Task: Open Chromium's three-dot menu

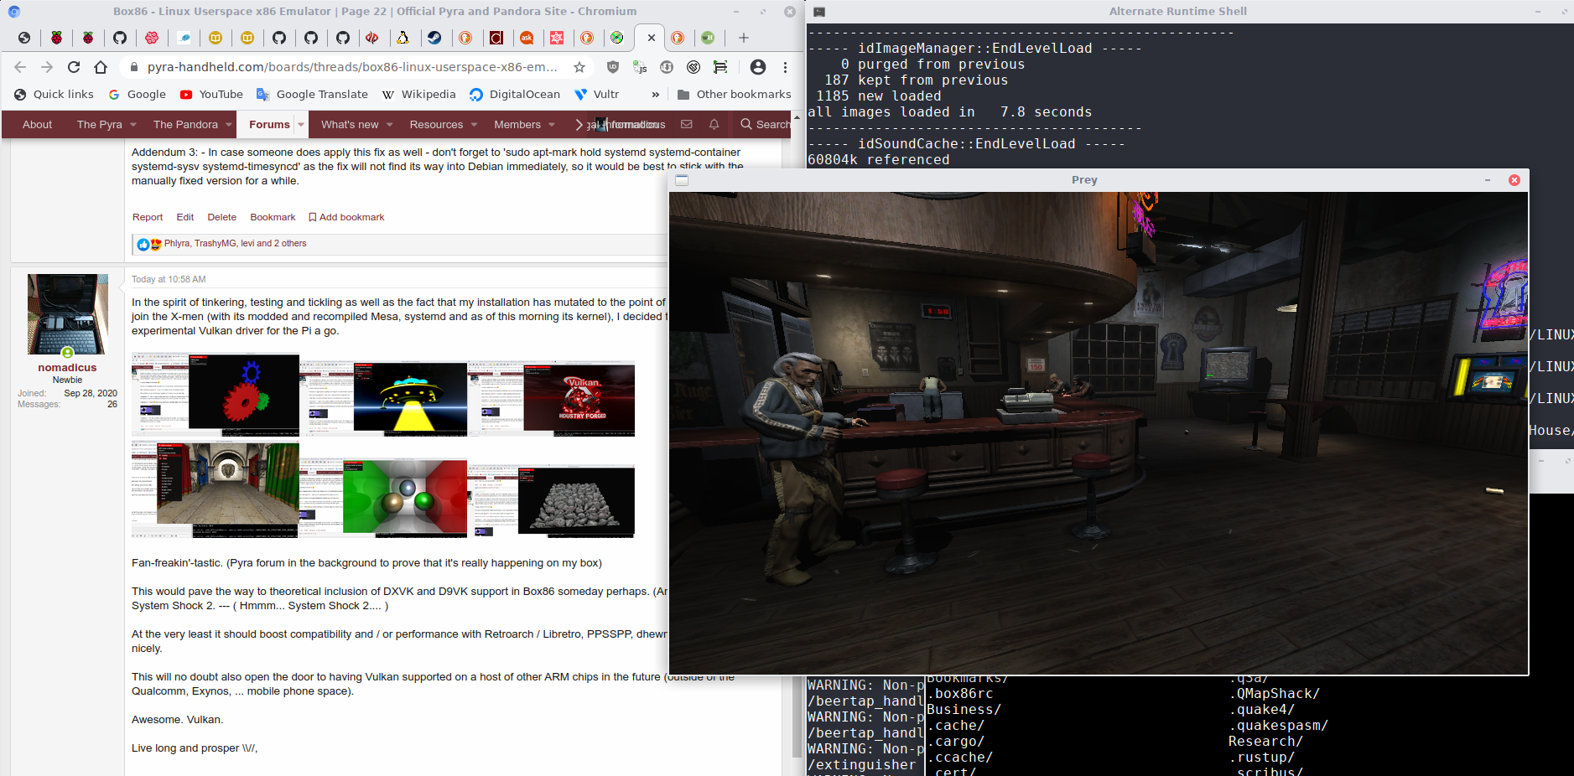Action: coord(785,67)
